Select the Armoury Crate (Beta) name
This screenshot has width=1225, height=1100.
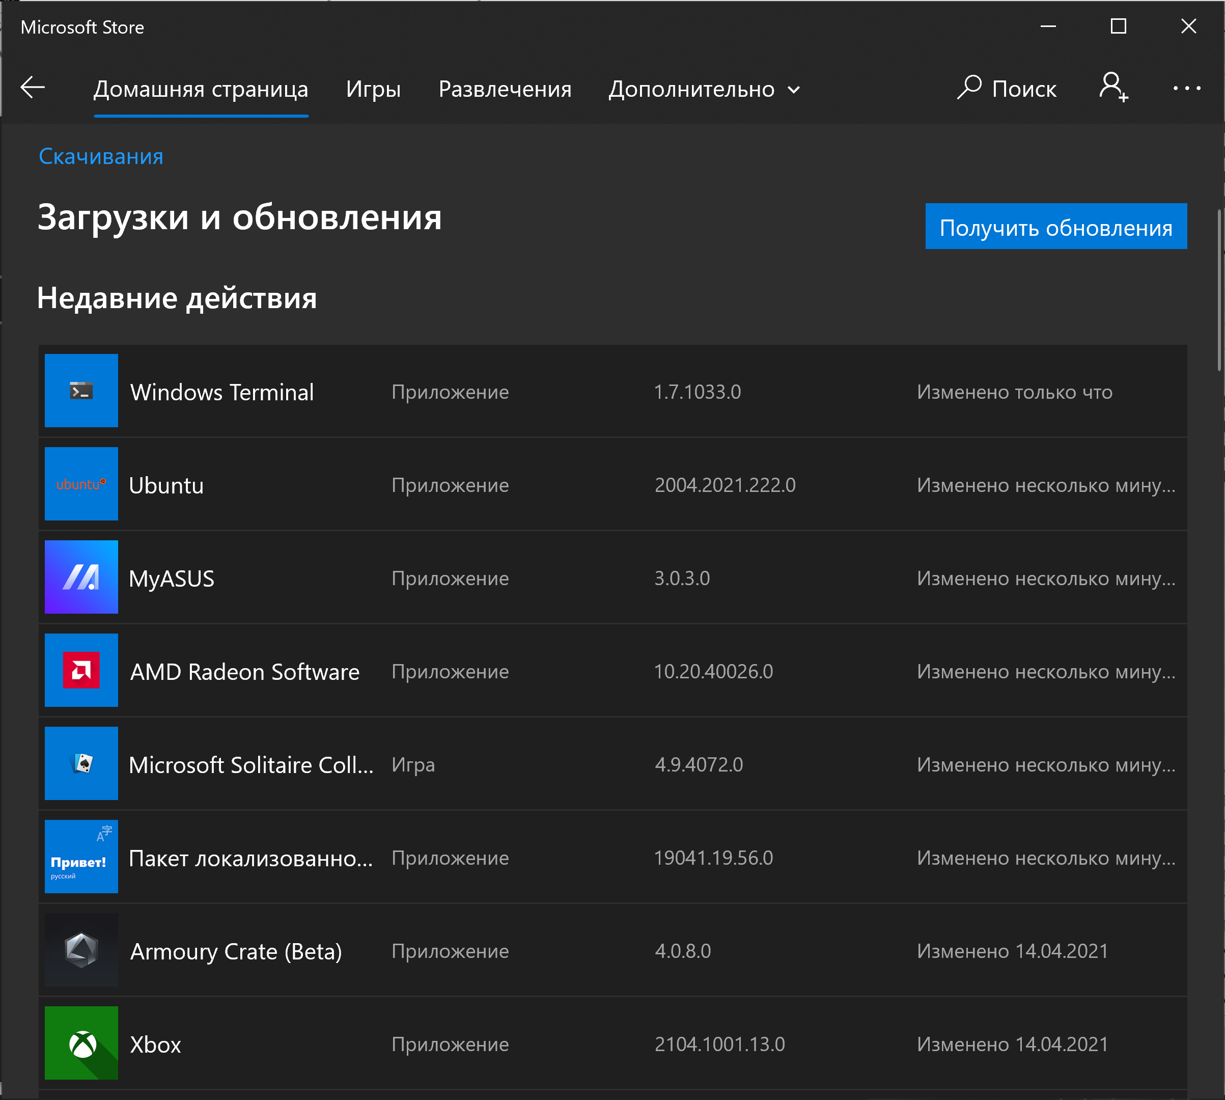point(236,951)
